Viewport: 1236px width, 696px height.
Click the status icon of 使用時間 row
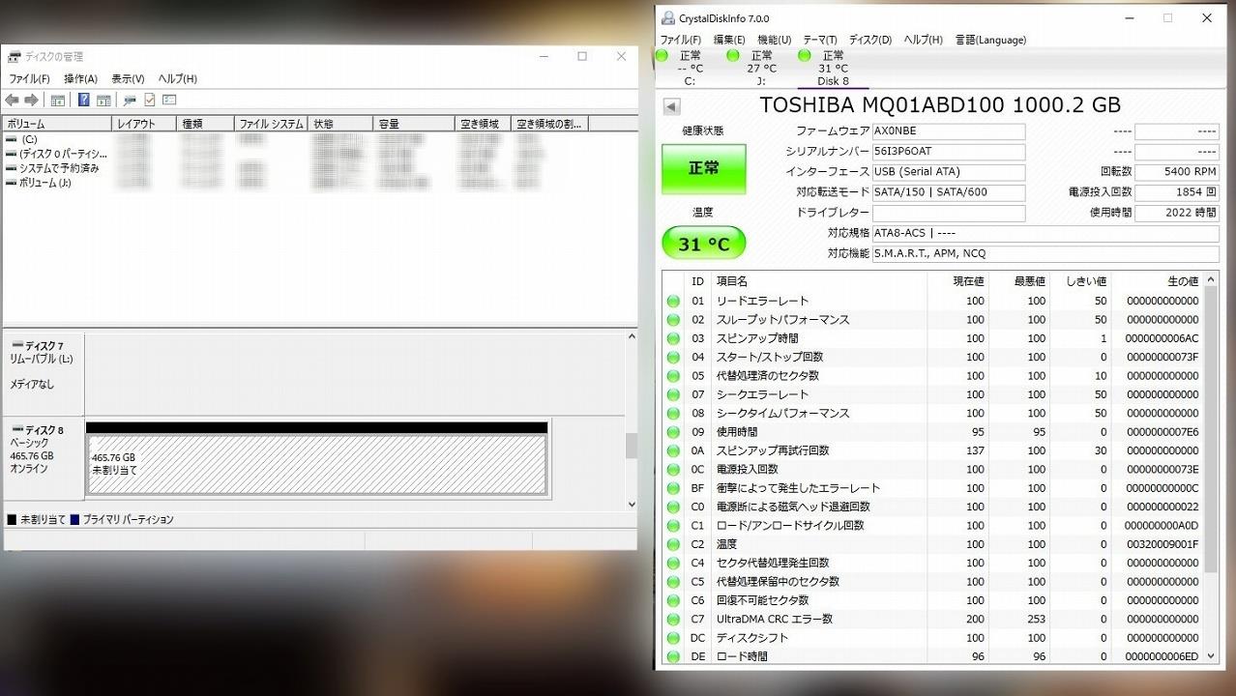(673, 432)
